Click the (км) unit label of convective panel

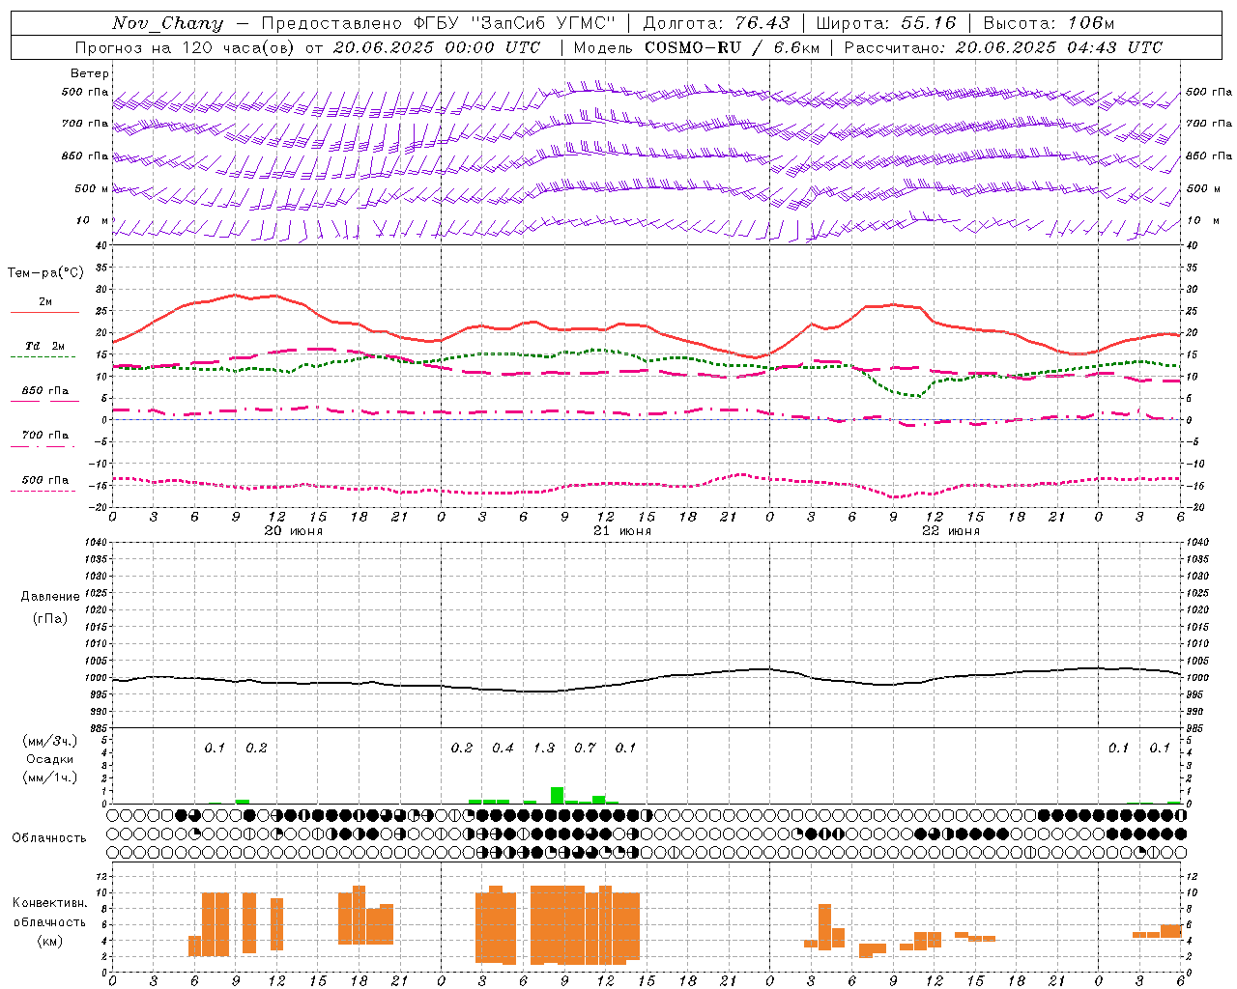point(49,941)
